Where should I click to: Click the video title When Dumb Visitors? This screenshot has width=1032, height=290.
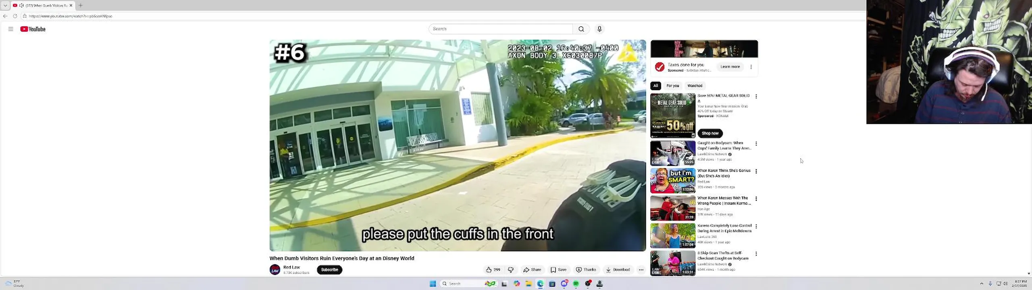pyautogui.click(x=342, y=258)
